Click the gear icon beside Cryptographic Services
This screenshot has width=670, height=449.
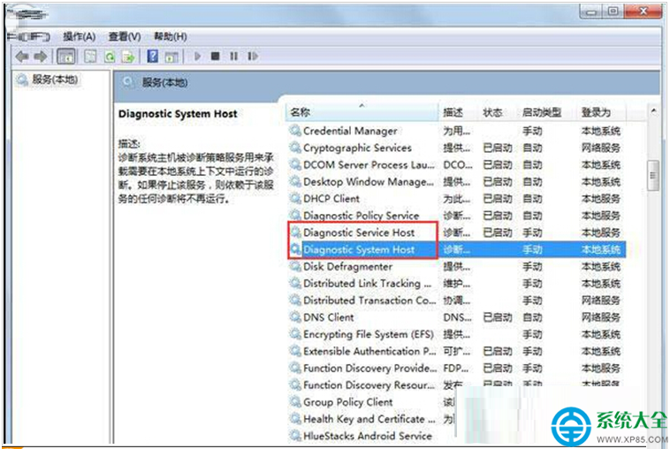(x=295, y=148)
